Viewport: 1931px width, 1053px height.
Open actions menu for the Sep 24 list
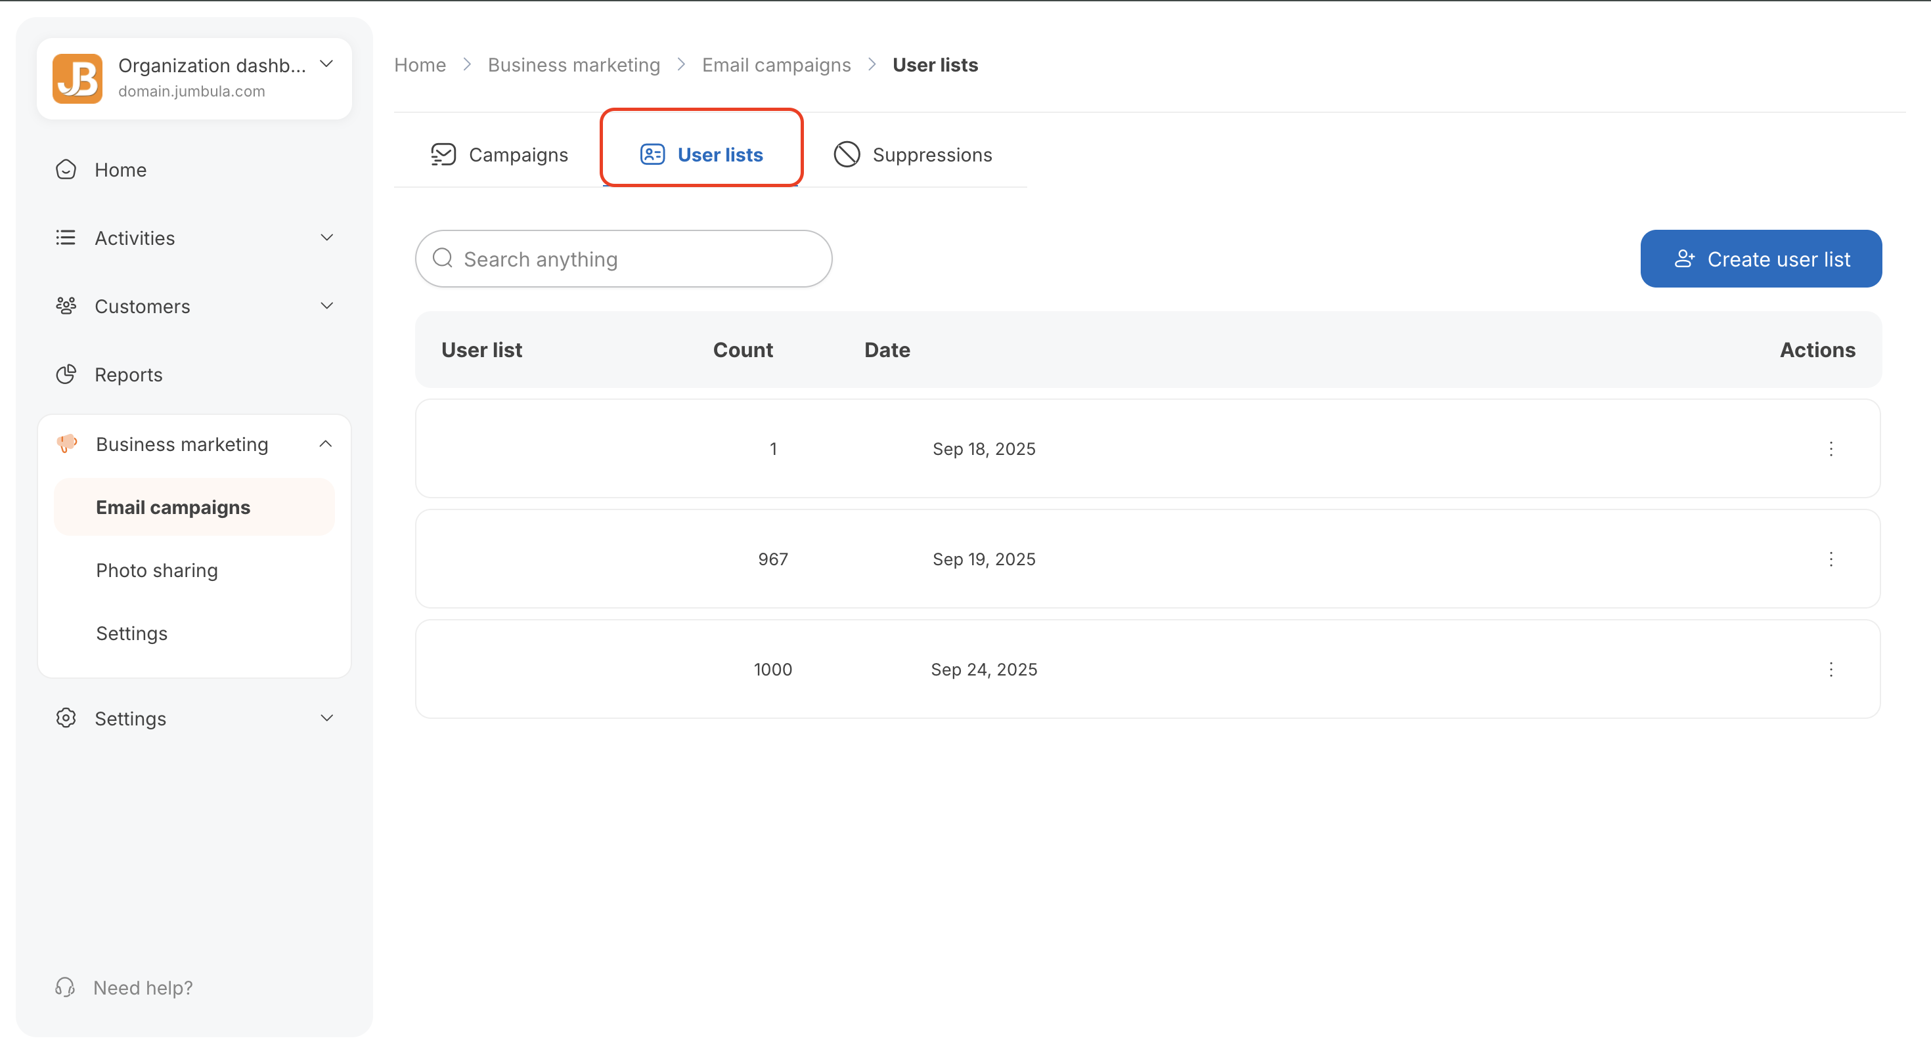click(x=1831, y=669)
